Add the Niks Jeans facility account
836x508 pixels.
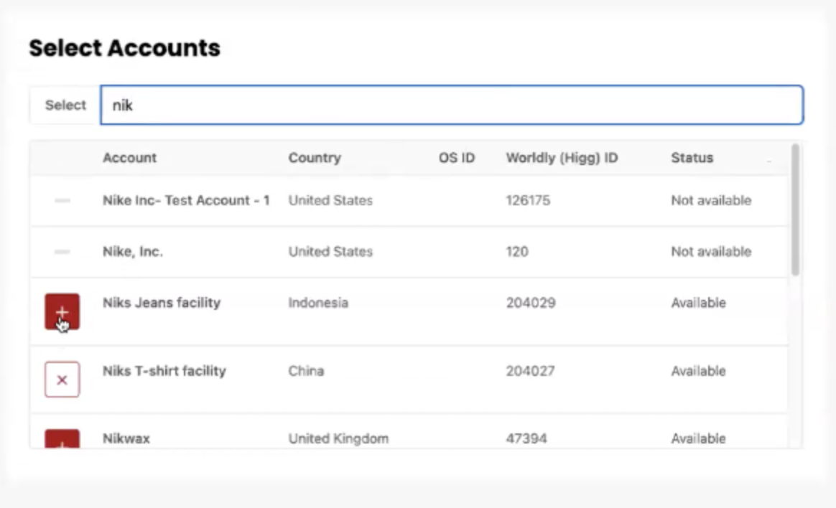click(62, 311)
